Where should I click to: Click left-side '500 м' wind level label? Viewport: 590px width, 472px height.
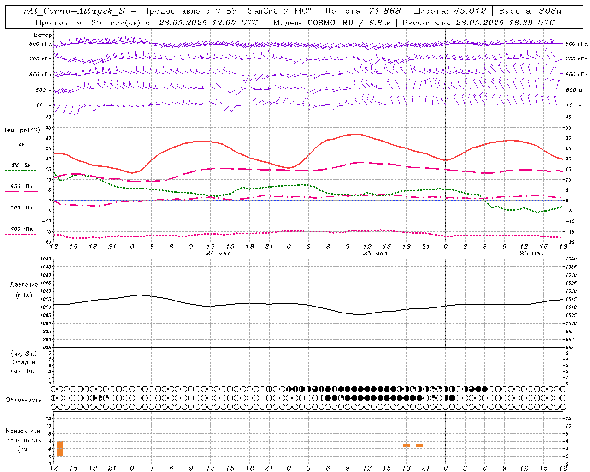[44, 90]
